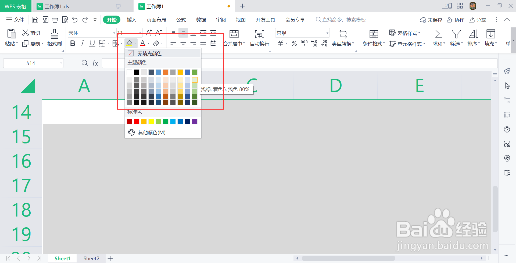The height and width of the screenshot is (263, 516).
Task: Switch to the 公式 ribbon tab
Action: [181, 20]
